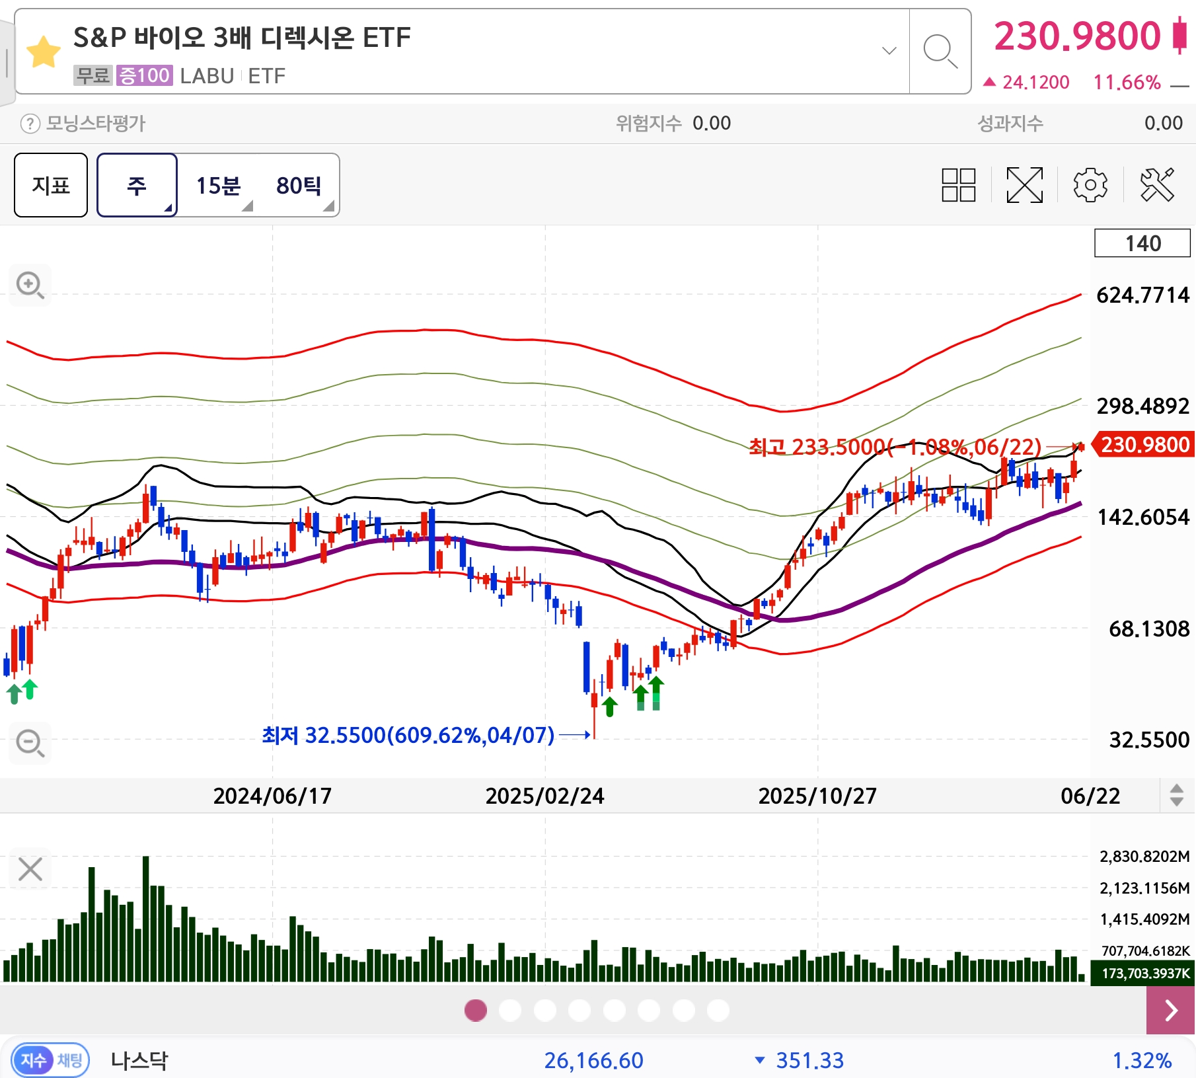Click the candlestick icon beside current price
The height and width of the screenshot is (1078, 1196).
1179,36
